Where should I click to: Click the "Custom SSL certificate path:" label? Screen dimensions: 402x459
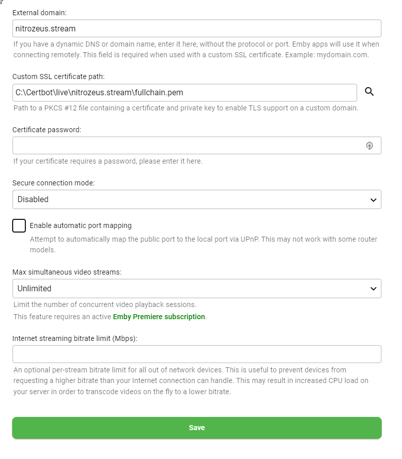point(58,76)
